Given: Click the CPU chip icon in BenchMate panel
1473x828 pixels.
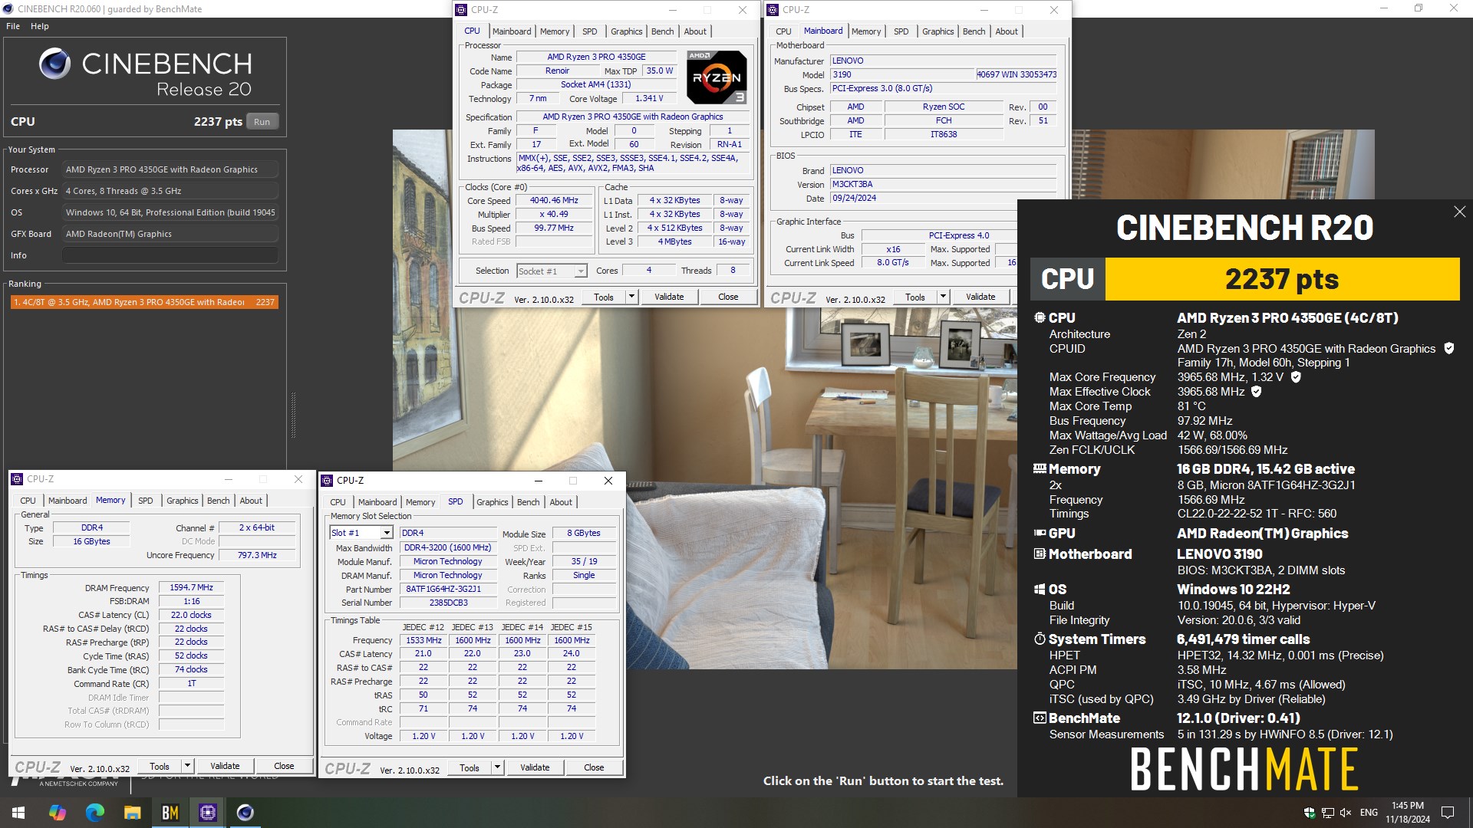Looking at the screenshot, I should coord(1040,317).
